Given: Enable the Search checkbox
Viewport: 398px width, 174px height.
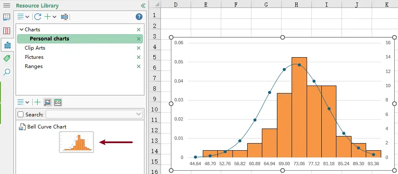Looking at the screenshot, I should [x=21, y=114].
